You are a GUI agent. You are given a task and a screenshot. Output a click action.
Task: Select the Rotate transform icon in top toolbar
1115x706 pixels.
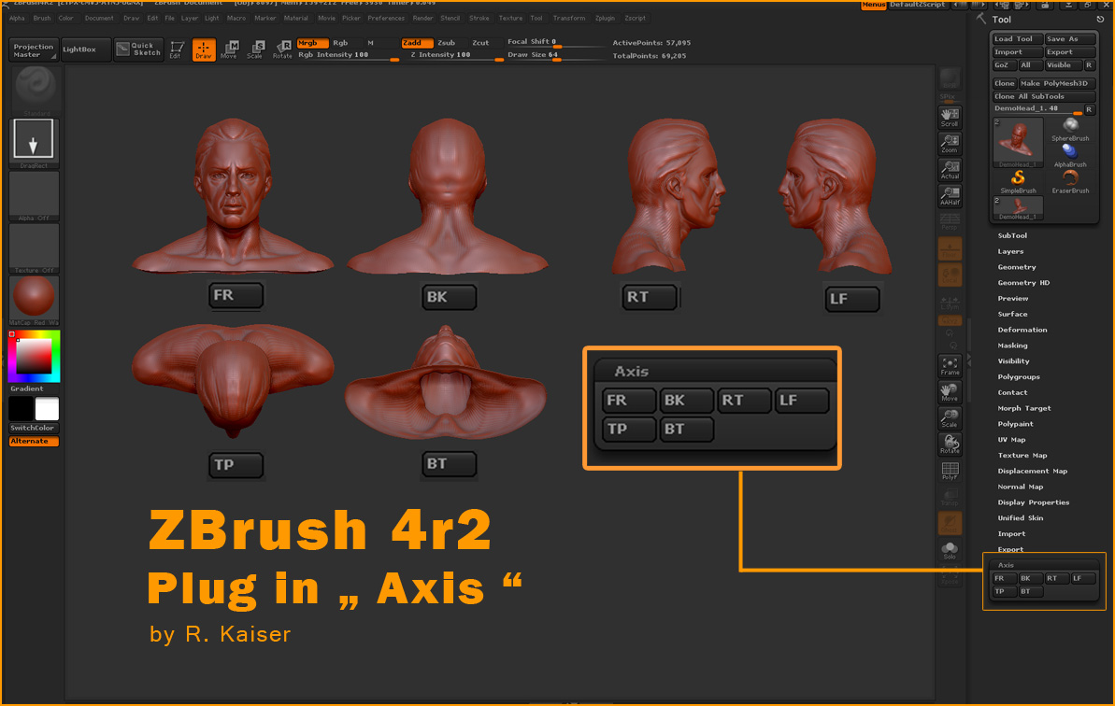coord(282,49)
